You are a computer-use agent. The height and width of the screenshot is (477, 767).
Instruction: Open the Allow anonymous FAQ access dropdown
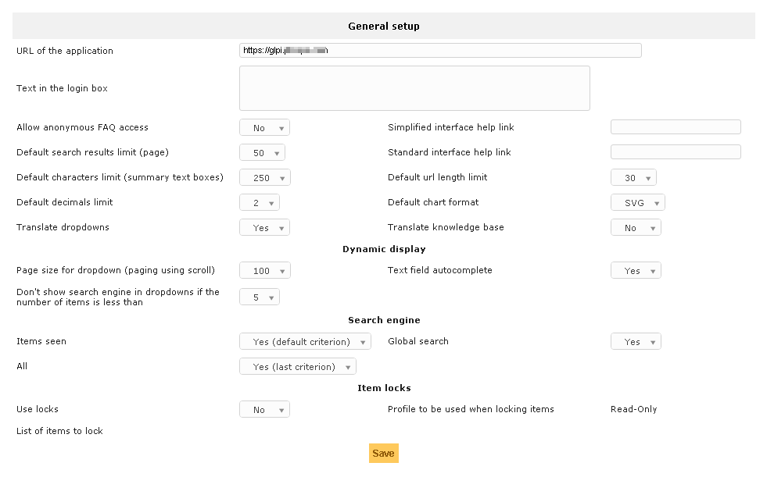point(266,127)
